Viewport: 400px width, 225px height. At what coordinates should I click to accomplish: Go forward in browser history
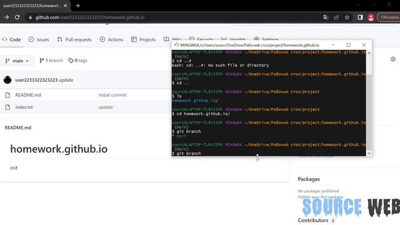(x=7, y=17)
